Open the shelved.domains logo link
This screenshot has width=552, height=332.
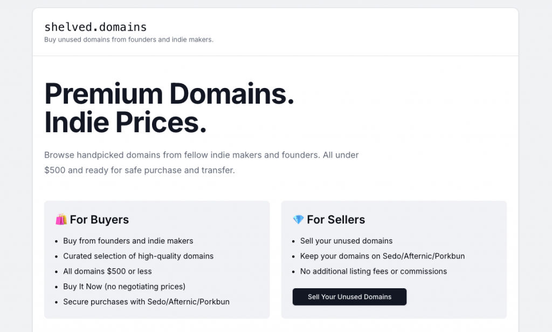click(95, 27)
